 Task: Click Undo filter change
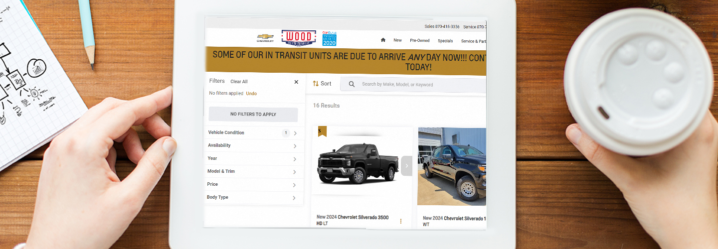click(x=251, y=94)
